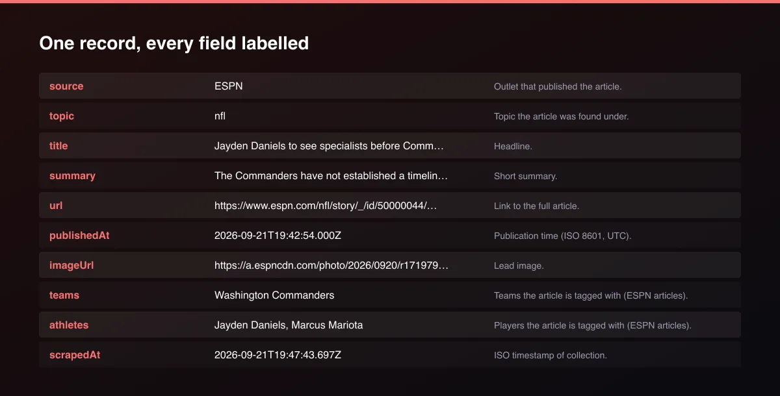Click the "Washington Commanders" value

tap(274, 295)
